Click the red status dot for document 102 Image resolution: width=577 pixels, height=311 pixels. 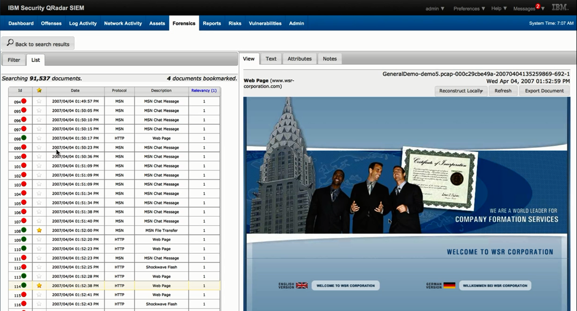[24, 175]
